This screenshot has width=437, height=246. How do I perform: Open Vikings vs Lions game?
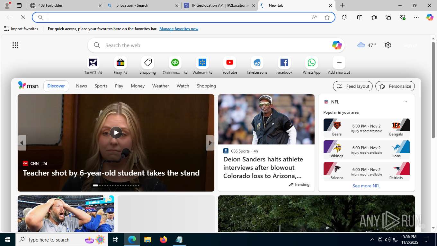pos(367,150)
